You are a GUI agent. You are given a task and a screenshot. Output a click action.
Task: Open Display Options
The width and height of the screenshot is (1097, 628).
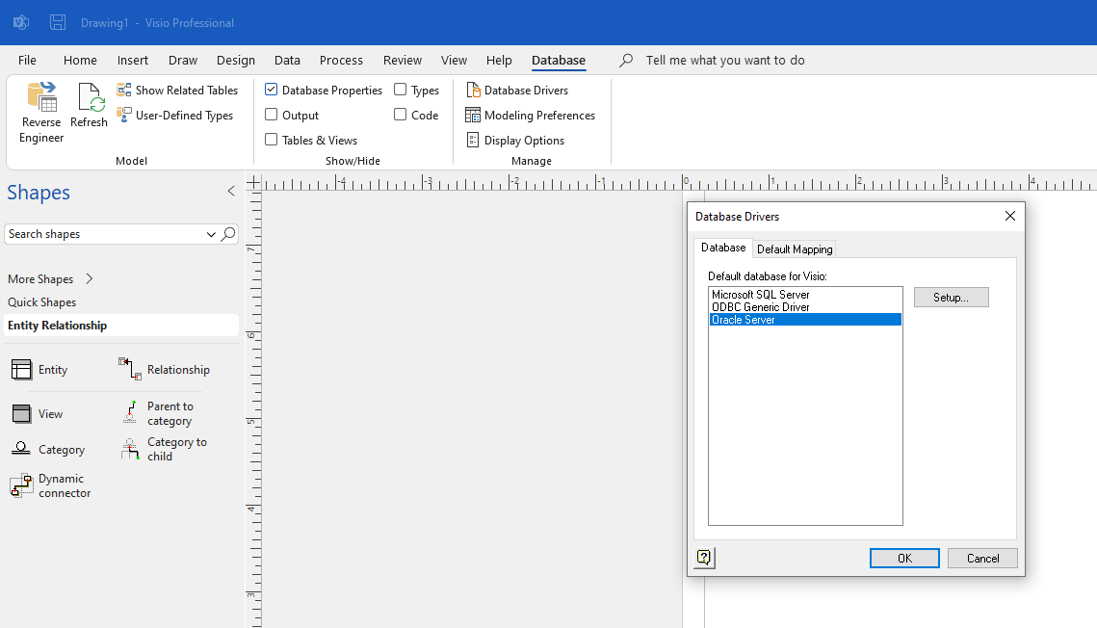(515, 141)
